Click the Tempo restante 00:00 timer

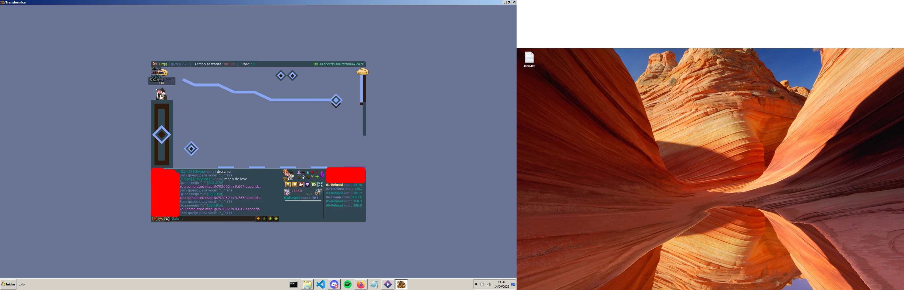214,64
